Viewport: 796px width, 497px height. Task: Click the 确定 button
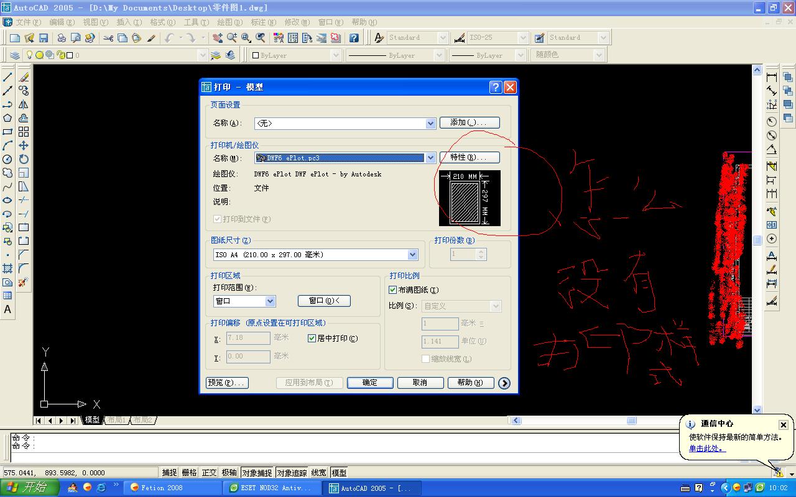370,383
